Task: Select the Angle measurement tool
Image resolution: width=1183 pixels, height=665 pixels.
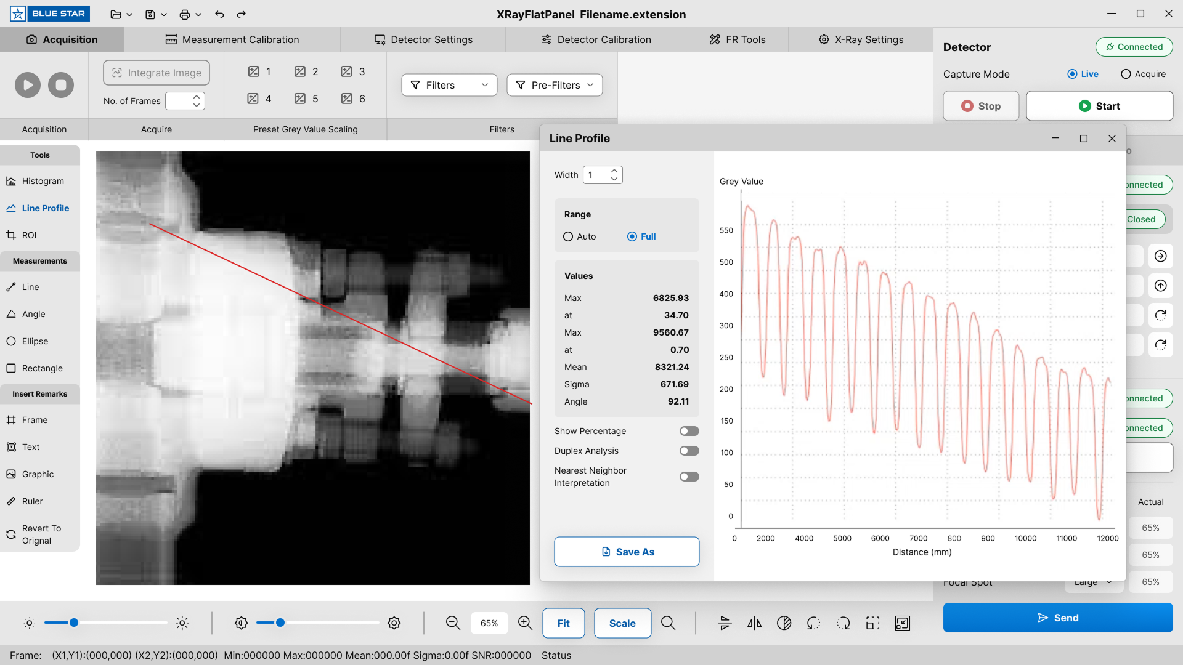Action: (x=33, y=314)
